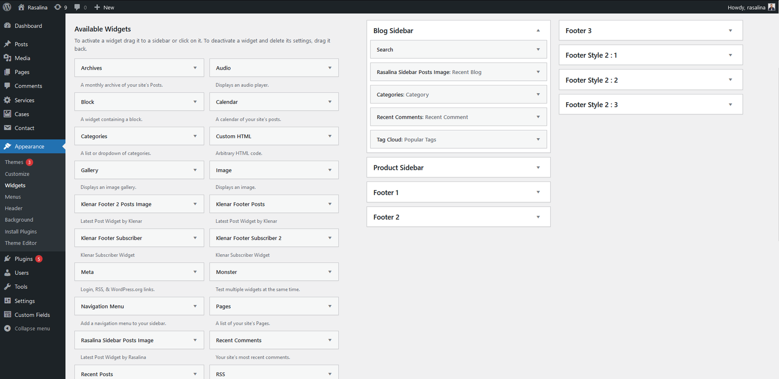Open the Calendar available widget
779x379 pixels.
pos(274,102)
